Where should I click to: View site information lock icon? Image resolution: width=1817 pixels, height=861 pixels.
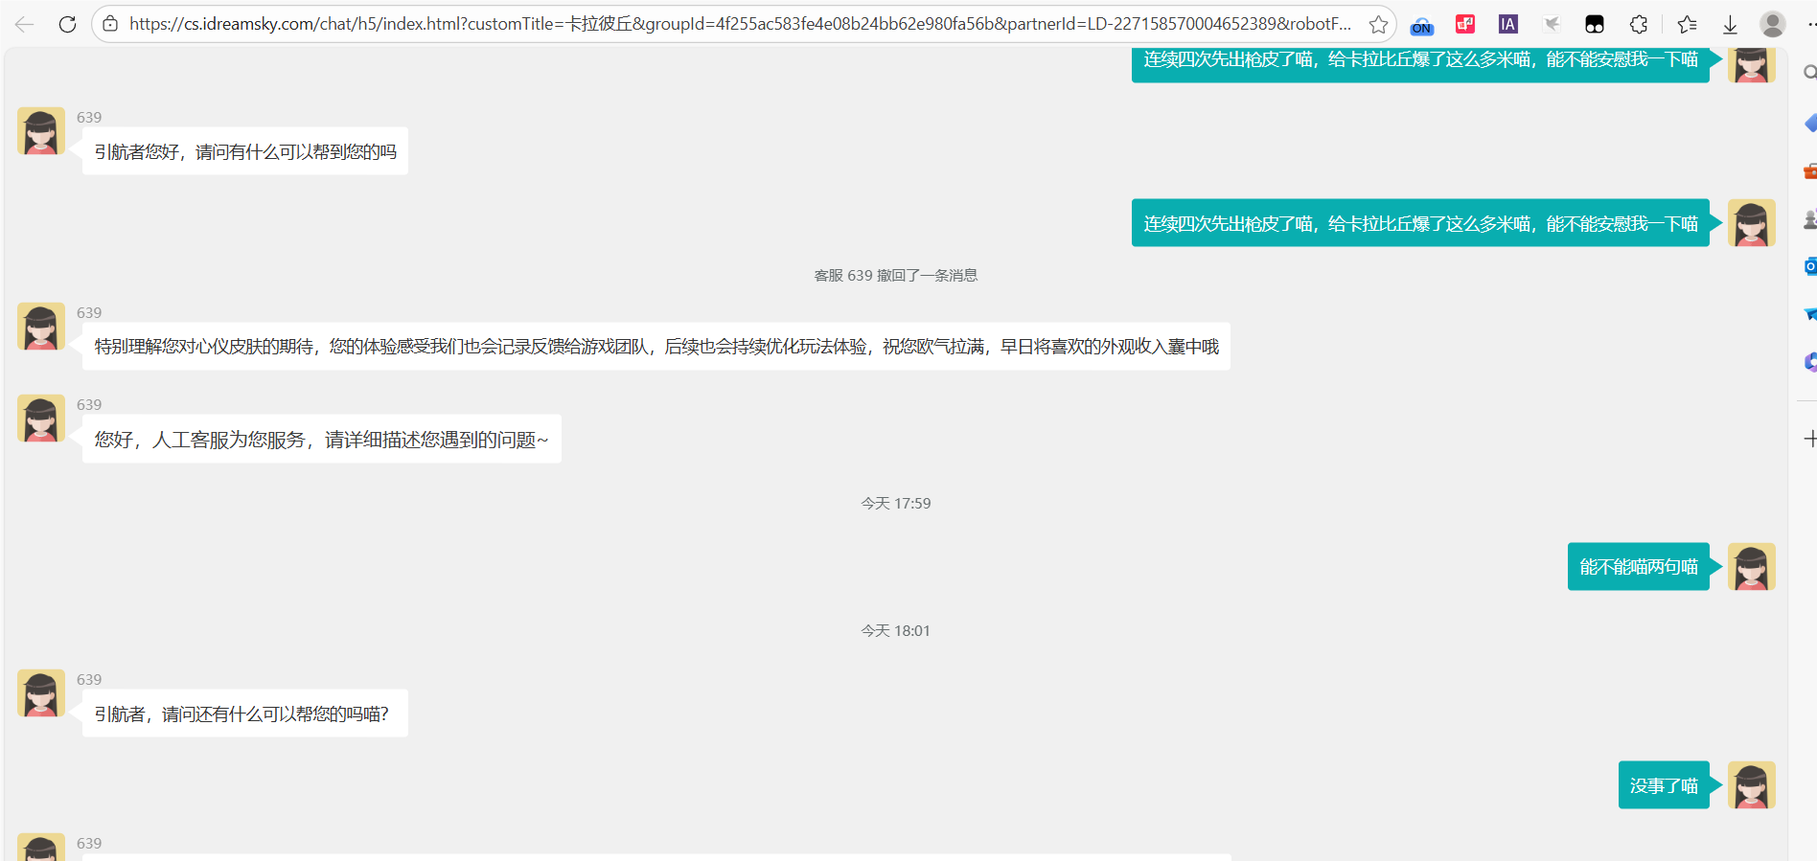pos(111,24)
